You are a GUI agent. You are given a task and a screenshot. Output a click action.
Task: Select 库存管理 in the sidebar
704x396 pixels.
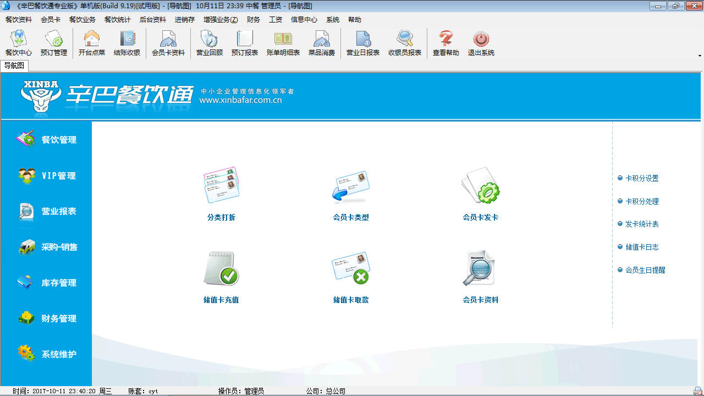46,283
